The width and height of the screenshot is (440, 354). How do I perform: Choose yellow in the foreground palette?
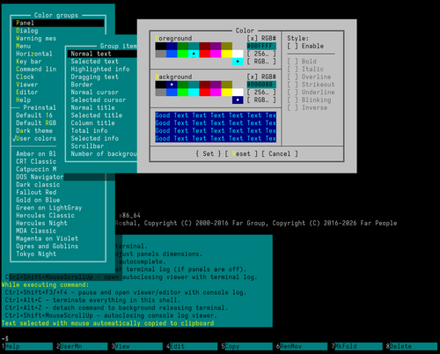(227, 54)
